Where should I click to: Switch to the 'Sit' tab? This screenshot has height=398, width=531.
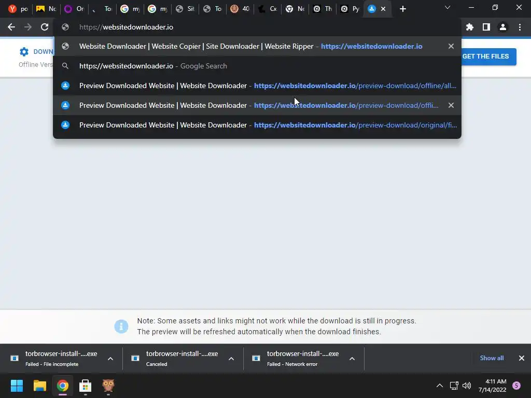point(185,9)
